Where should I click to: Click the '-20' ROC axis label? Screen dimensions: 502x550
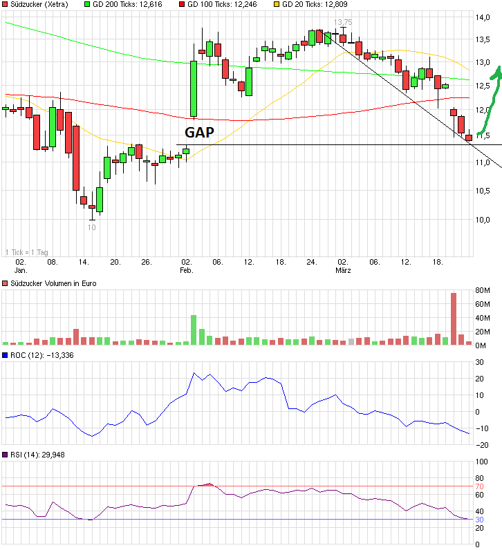click(x=482, y=445)
